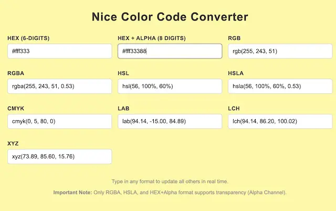Click the "HEX + ALPHA (8 DIGITS)" label
336x211 pixels.
[x=151, y=38]
